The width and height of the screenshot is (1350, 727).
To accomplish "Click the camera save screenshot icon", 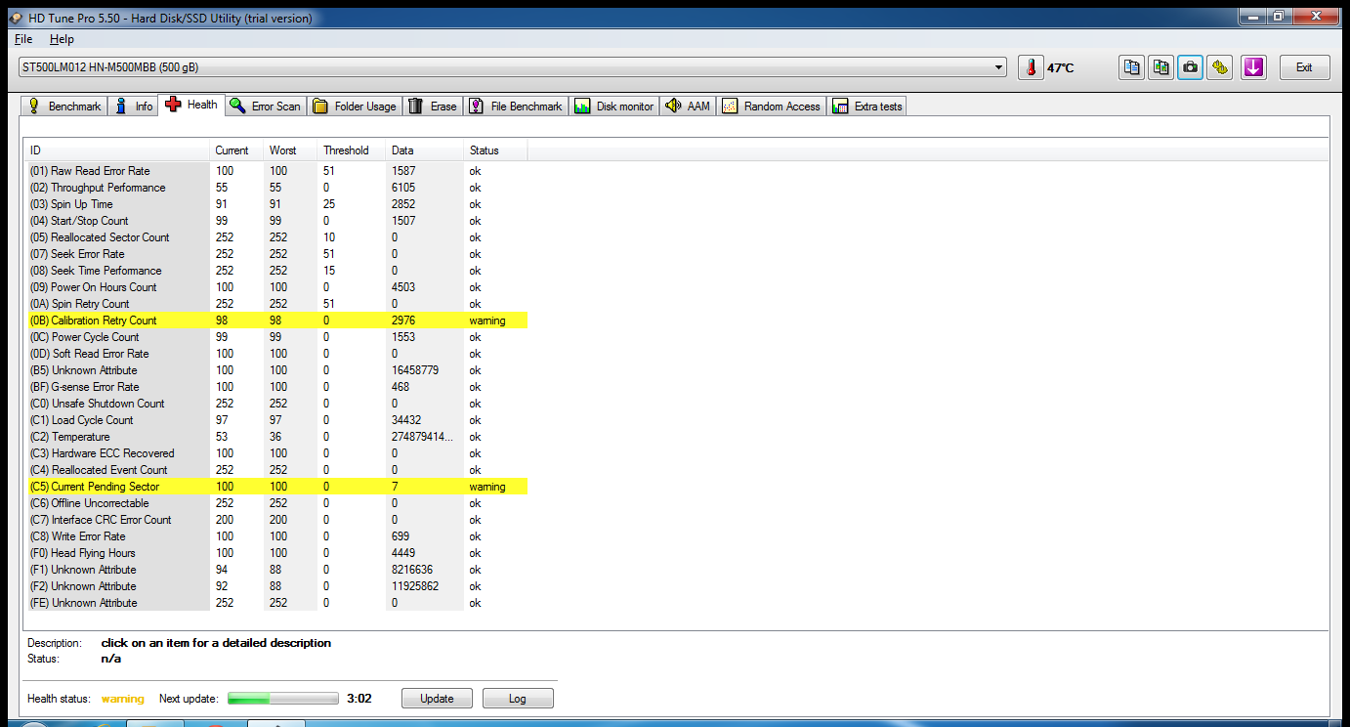I will (1190, 67).
